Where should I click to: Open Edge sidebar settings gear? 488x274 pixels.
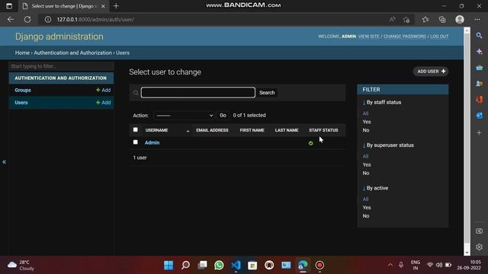pyautogui.click(x=480, y=247)
